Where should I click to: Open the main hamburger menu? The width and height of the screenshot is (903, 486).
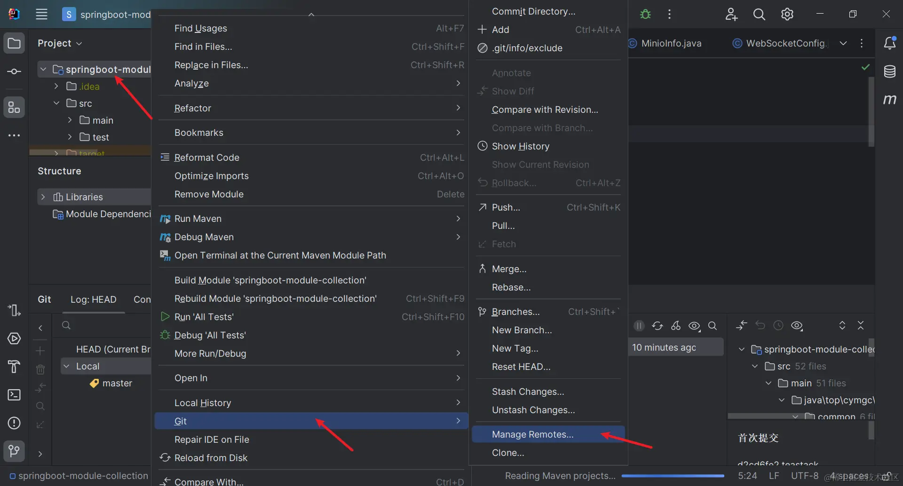(x=42, y=14)
